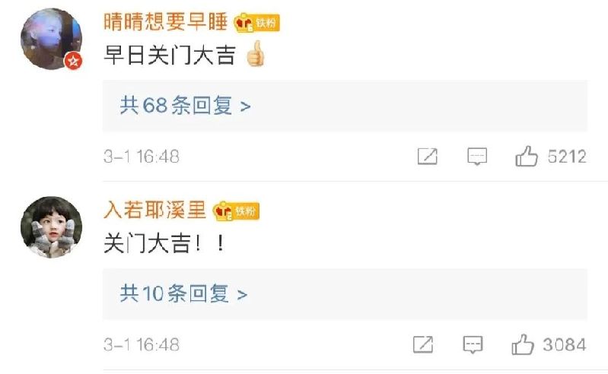Expand the 共68条回复 replies
Image resolution: width=608 pixels, height=374 pixels.
pos(345,106)
